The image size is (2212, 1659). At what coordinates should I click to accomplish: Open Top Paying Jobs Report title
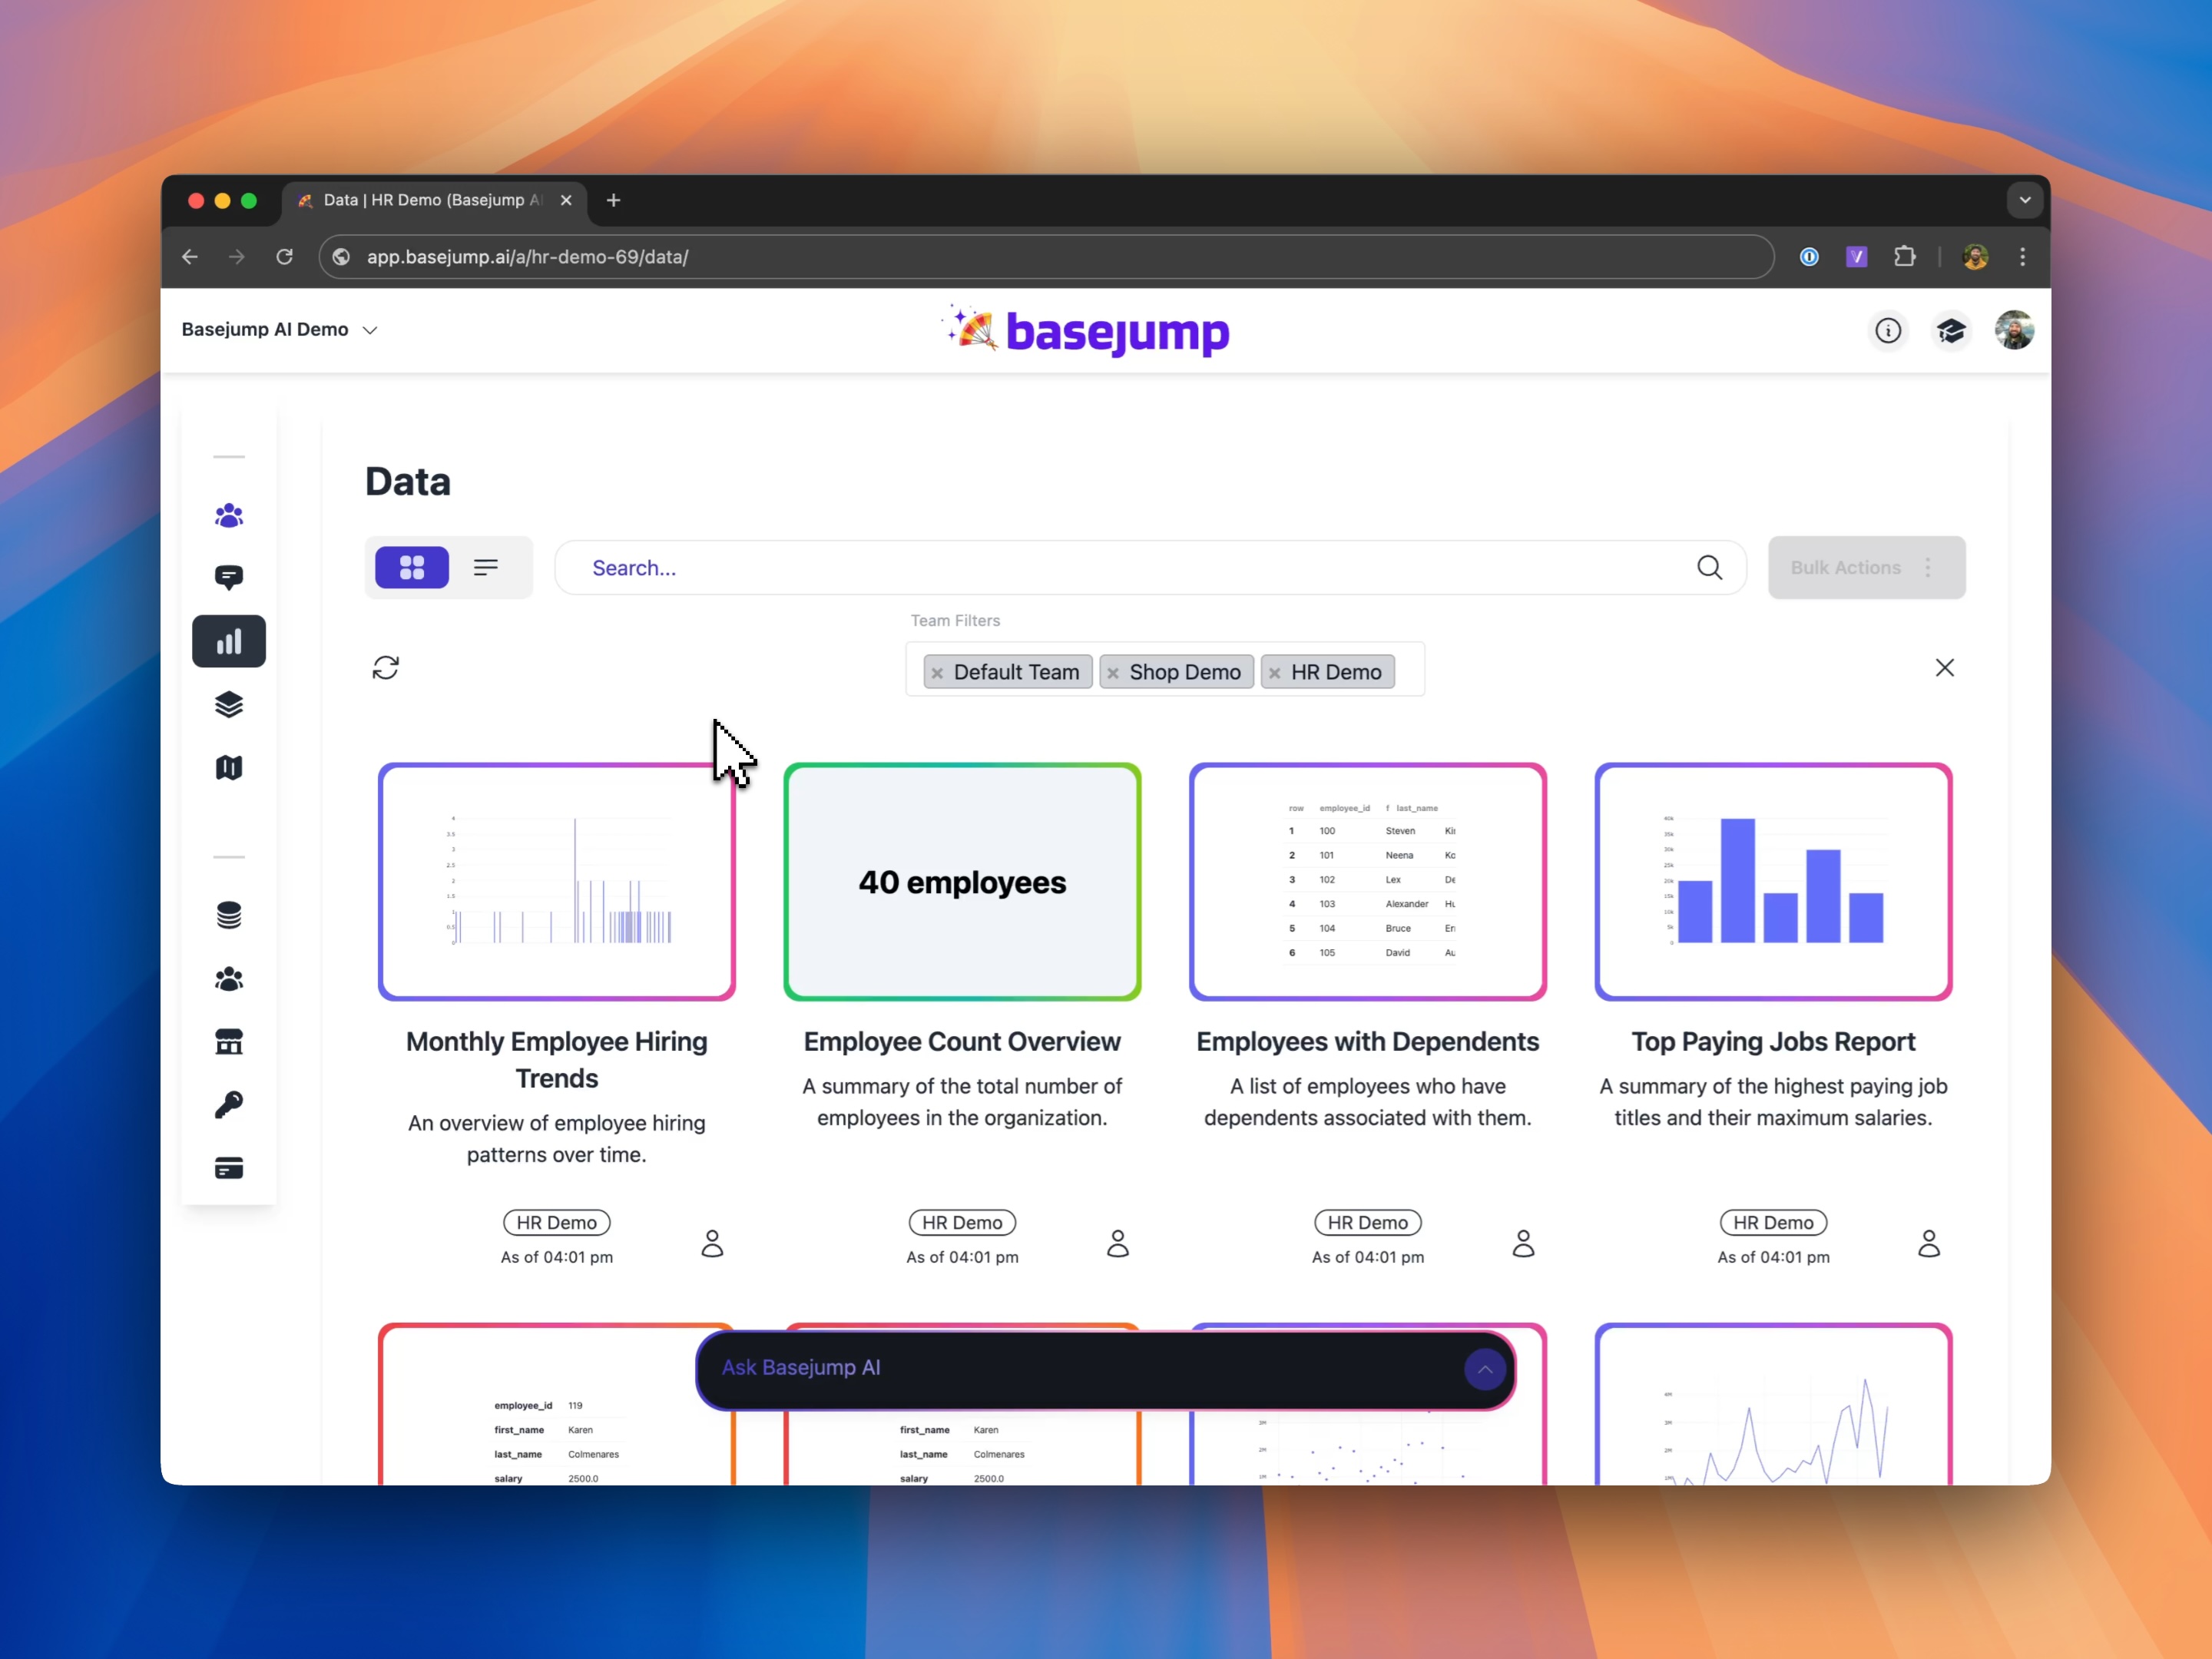point(1773,1042)
